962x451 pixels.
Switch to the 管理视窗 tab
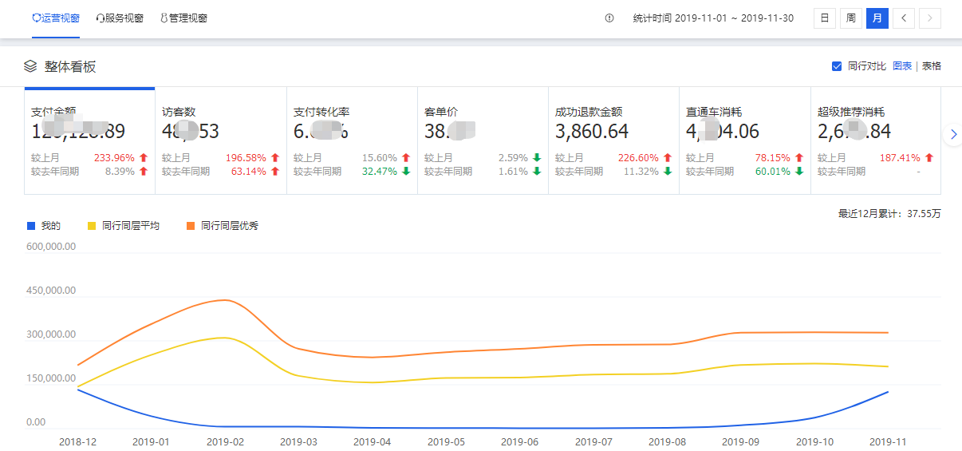183,18
